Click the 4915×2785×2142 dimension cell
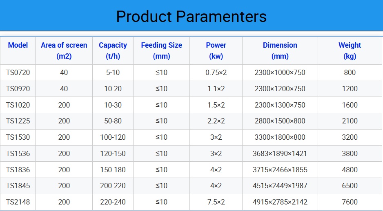This screenshot has height=211, width=383. 280,202
